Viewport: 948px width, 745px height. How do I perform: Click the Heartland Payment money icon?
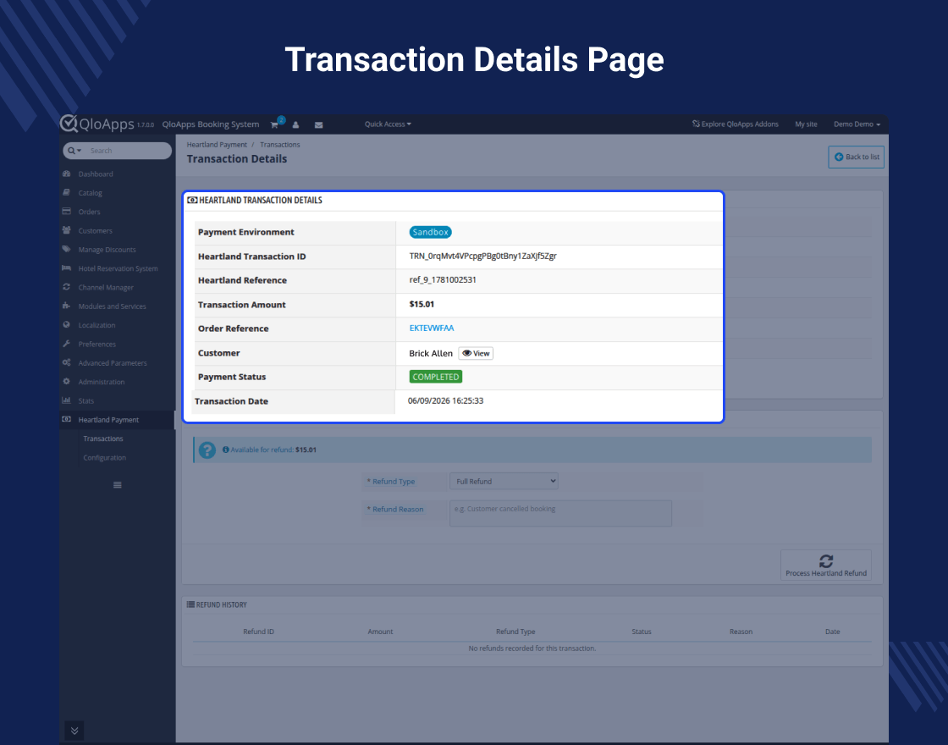pyautogui.click(x=67, y=419)
